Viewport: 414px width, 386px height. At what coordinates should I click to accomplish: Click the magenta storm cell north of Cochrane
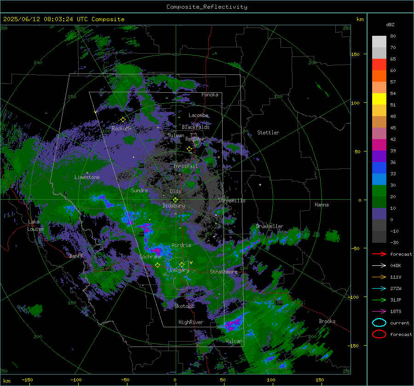[x=157, y=250]
